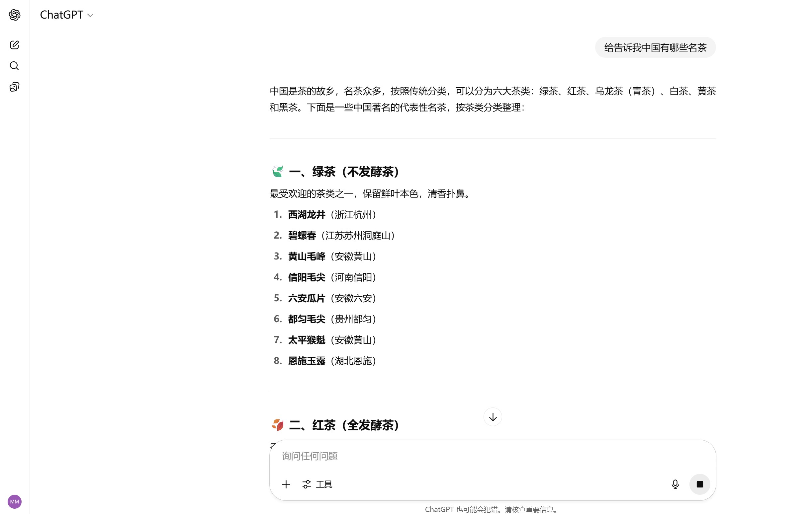Start a new chat with compose icon
Screen dimensions: 812x514
[14, 45]
